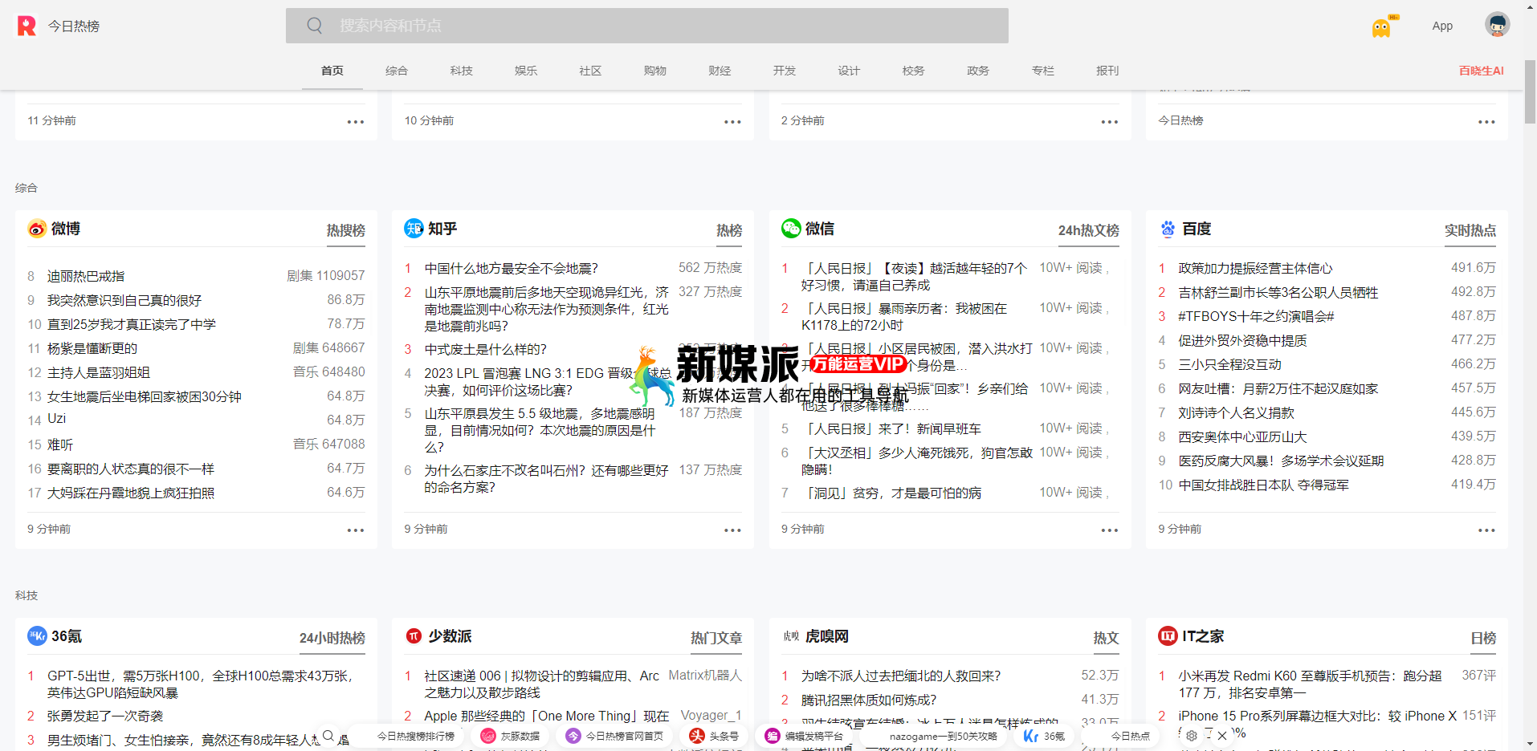Open the user avatar profile
The height and width of the screenshot is (751, 1537).
(x=1497, y=25)
